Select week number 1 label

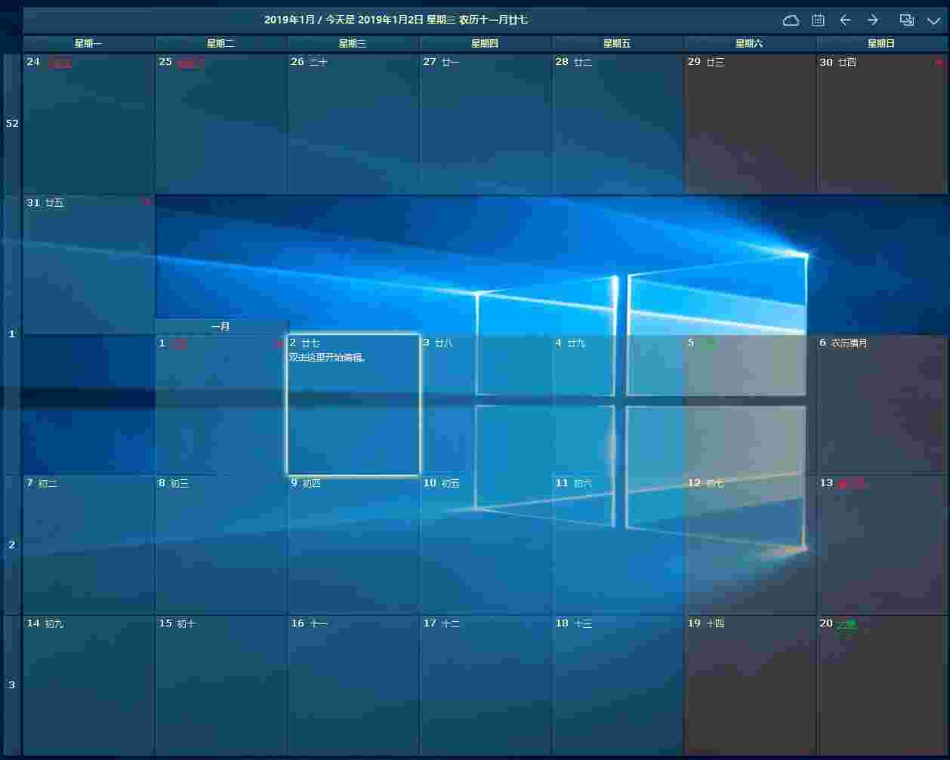(x=12, y=334)
